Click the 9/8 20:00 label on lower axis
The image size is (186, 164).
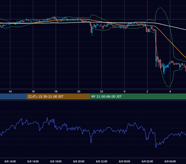coord(79,161)
